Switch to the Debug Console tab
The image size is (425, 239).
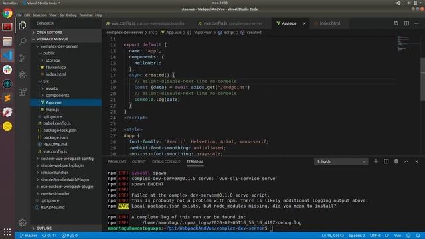[x=166, y=161]
